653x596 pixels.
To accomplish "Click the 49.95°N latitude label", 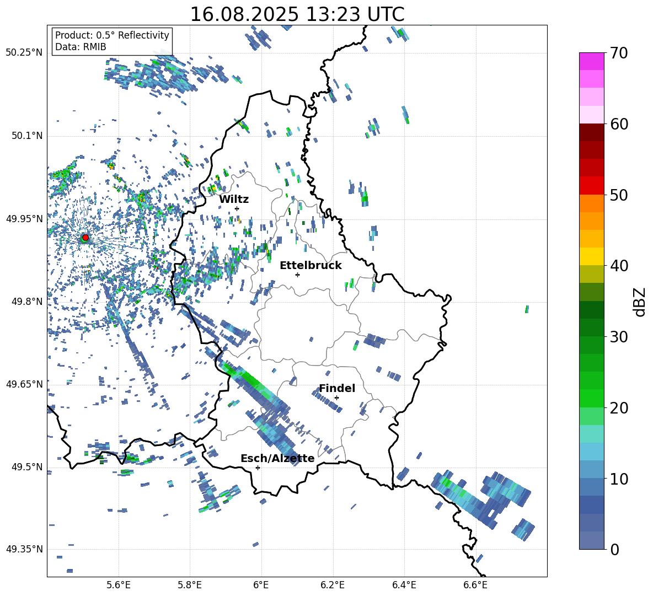I will click(x=24, y=219).
